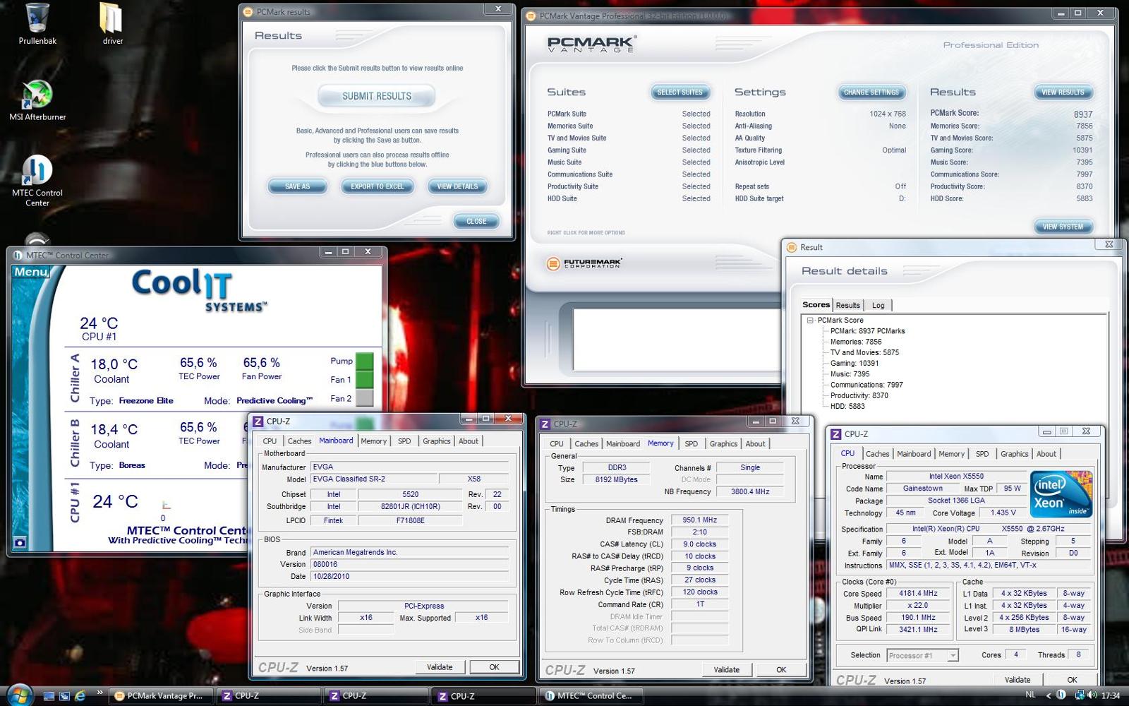Click the camera snapshot icon in MTEC
The width and height of the screenshot is (1129, 706).
20,542
